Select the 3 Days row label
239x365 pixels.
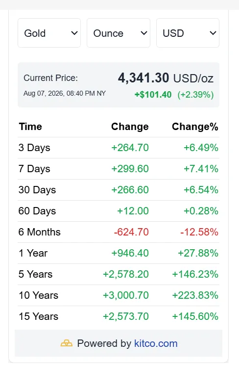(34, 148)
